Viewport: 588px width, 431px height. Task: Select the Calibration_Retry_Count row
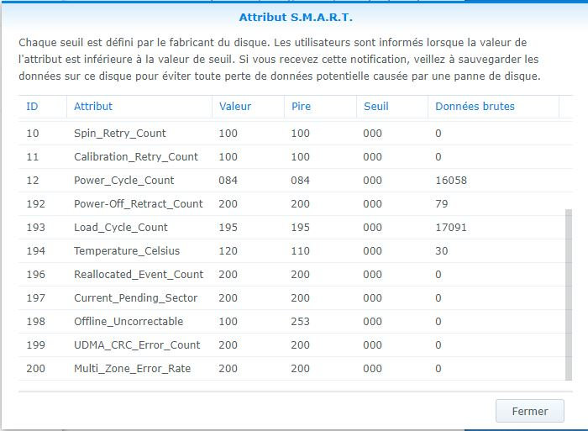click(x=296, y=157)
